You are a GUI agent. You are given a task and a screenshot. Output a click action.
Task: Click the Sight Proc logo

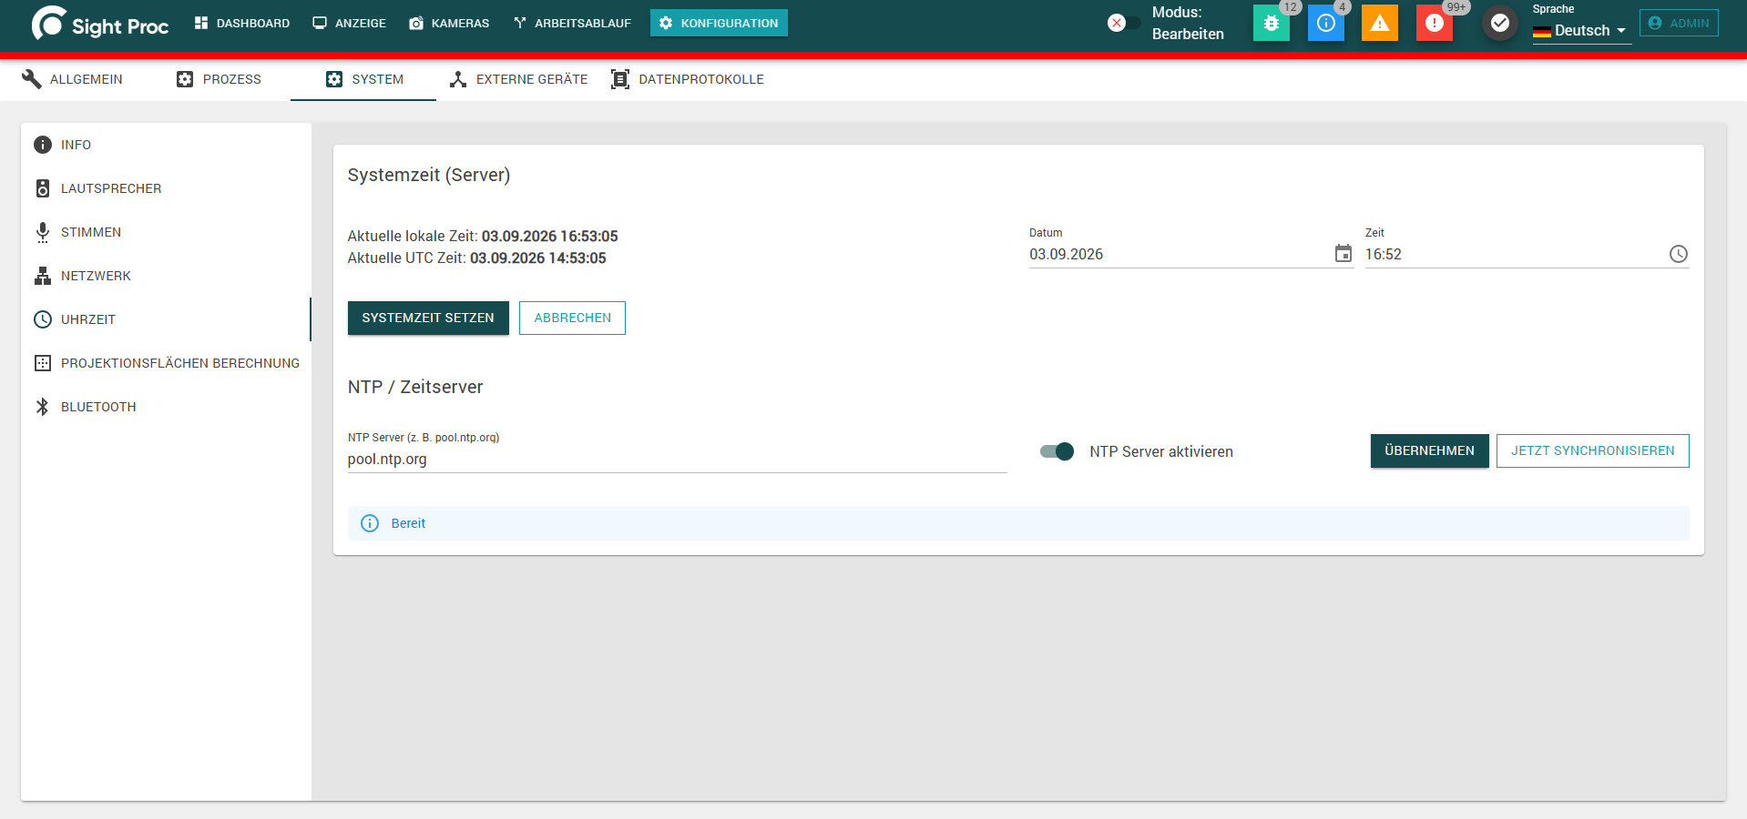(x=100, y=24)
